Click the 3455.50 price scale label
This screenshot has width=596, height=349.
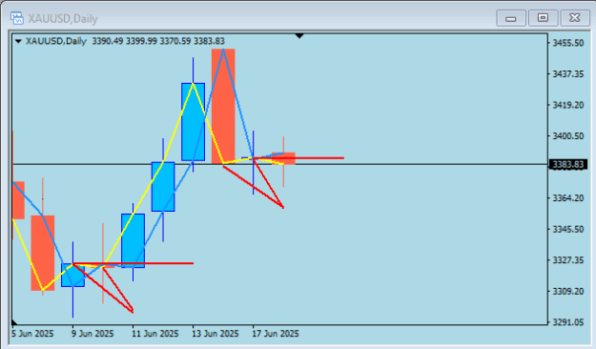(x=568, y=43)
